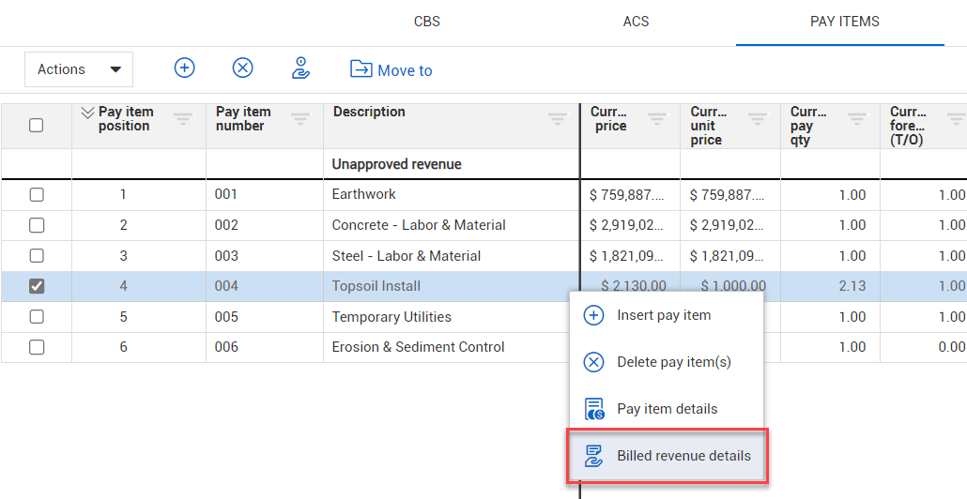The height and width of the screenshot is (499, 967).
Task: Click the Move to folder arrow icon
Action: [361, 68]
